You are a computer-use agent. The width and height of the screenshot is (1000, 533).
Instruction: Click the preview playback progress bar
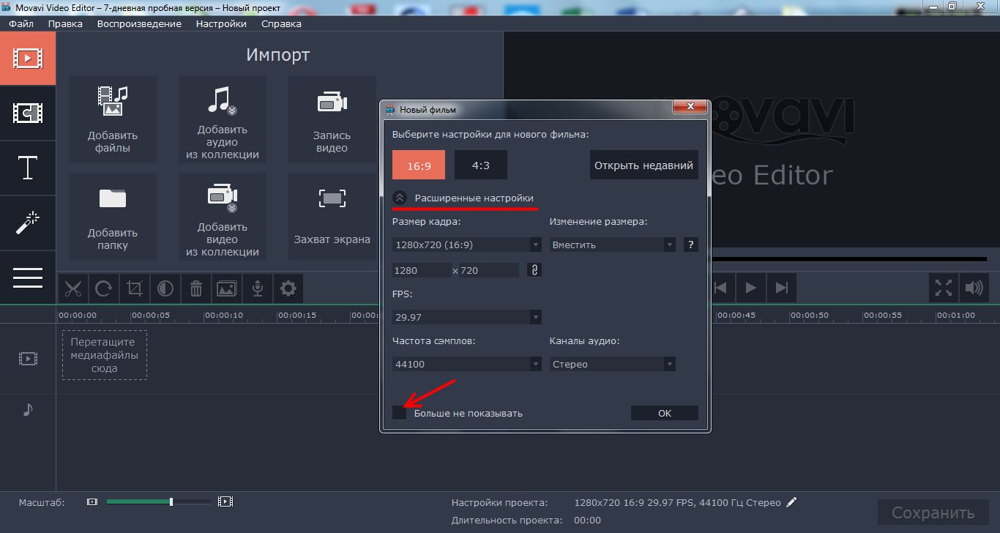pos(849,259)
